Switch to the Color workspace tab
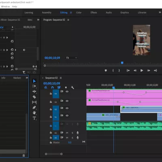162x162 pixels. (x=79, y=13)
